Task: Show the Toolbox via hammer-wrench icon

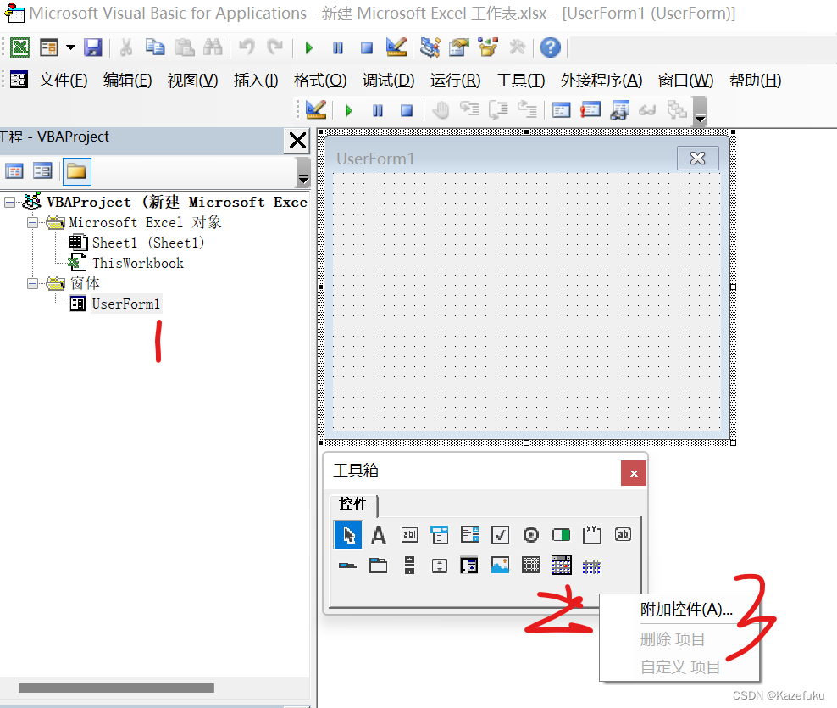Action: pyautogui.click(x=518, y=47)
